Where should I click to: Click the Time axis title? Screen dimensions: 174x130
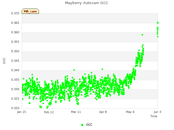pyautogui.click(x=154, y=116)
